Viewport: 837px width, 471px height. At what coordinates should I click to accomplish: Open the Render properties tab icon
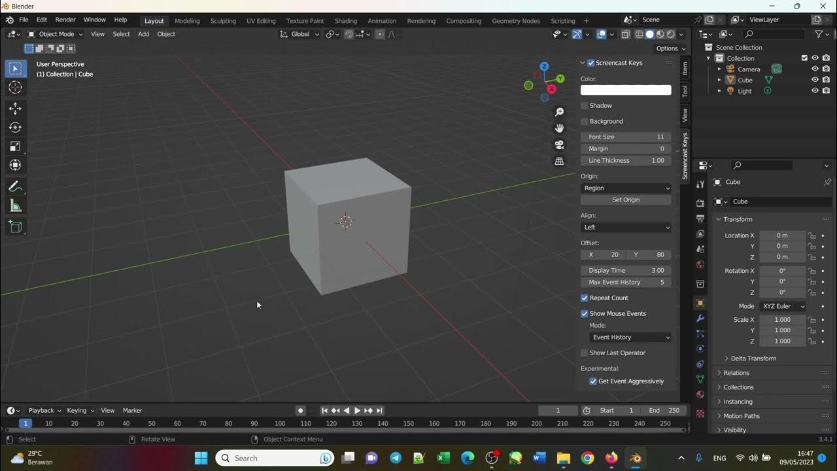coord(700,203)
